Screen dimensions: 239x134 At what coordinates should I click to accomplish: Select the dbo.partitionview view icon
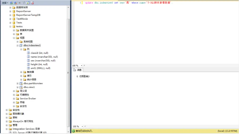[21, 83]
